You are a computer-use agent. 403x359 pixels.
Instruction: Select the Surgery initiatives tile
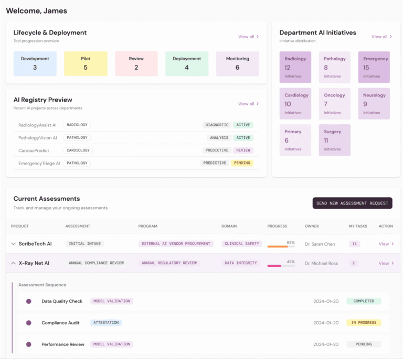point(334,140)
